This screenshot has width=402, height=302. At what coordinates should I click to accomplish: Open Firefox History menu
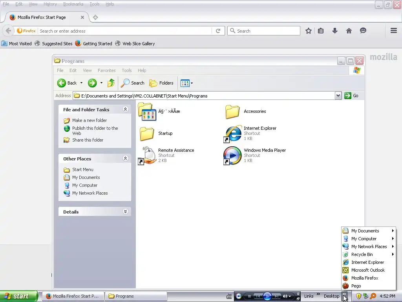click(x=50, y=4)
